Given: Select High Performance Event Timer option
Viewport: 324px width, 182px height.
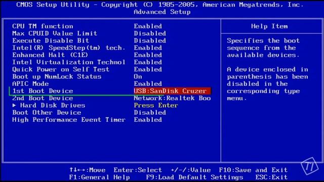Looking at the screenshot, I should [x=69, y=120].
